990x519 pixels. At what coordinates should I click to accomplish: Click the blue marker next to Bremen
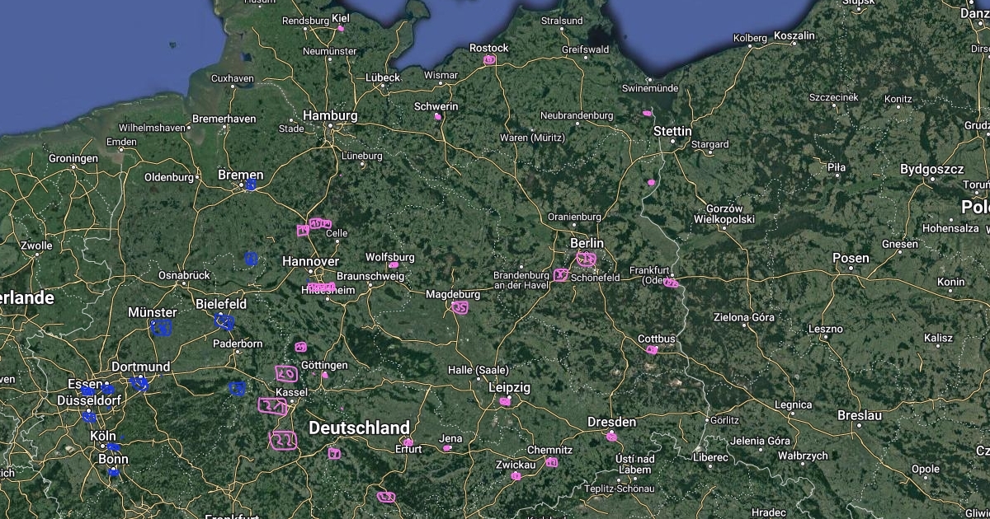point(250,185)
